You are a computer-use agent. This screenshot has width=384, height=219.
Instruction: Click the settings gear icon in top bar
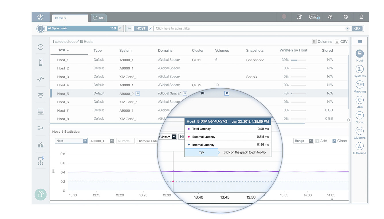[330, 17]
